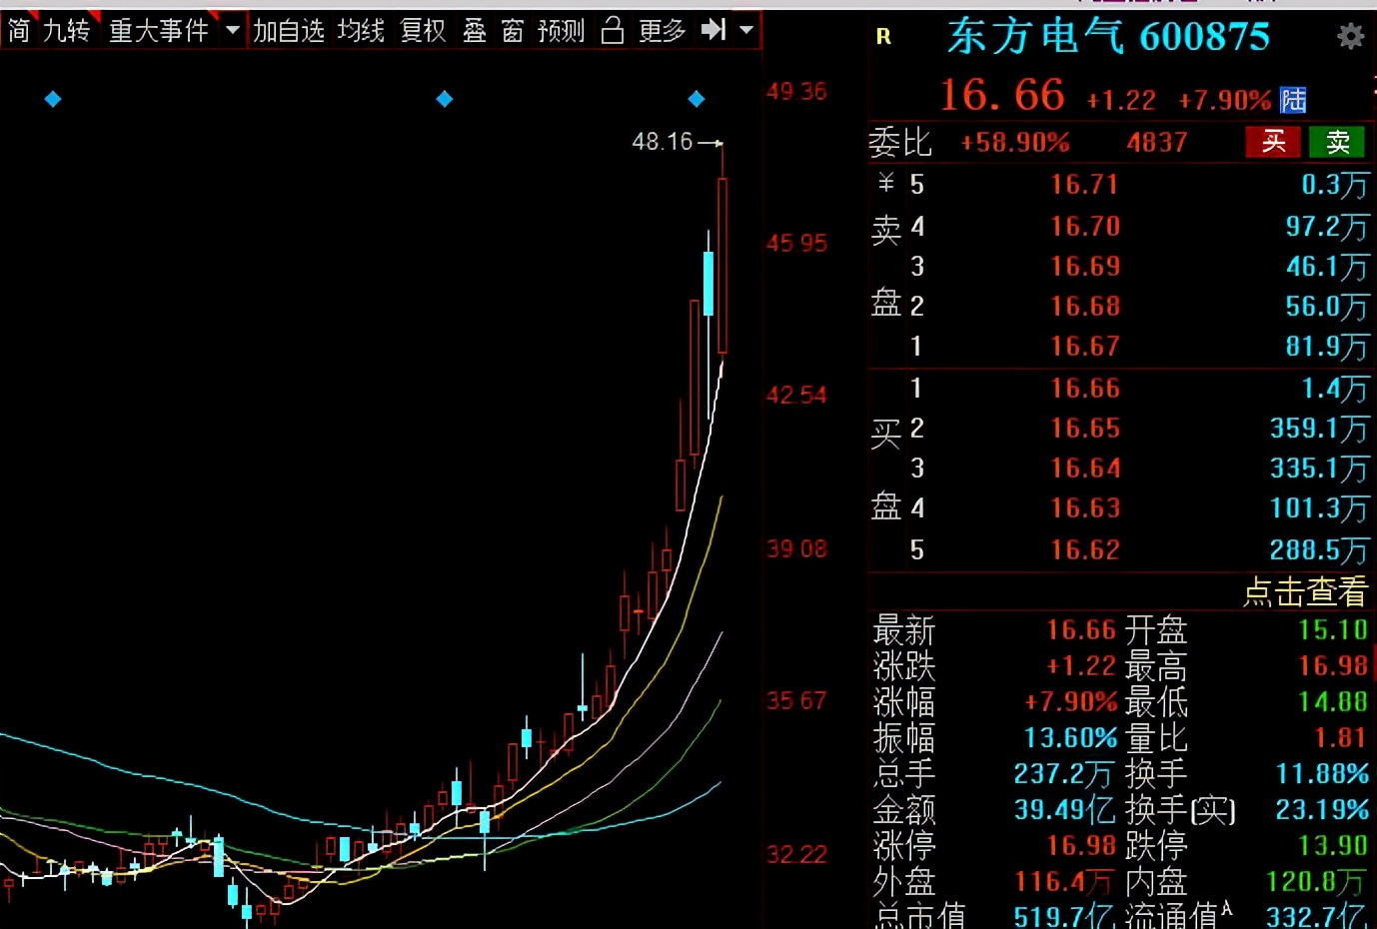Click the rightmost blue diamond event marker
This screenshot has width=1377, height=929.
click(696, 99)
